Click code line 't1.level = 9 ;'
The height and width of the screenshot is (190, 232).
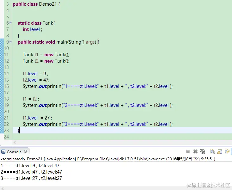(35, 74)
